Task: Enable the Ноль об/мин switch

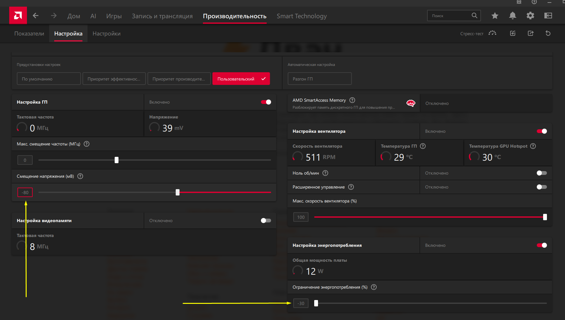Action: (x=542, y=173)
